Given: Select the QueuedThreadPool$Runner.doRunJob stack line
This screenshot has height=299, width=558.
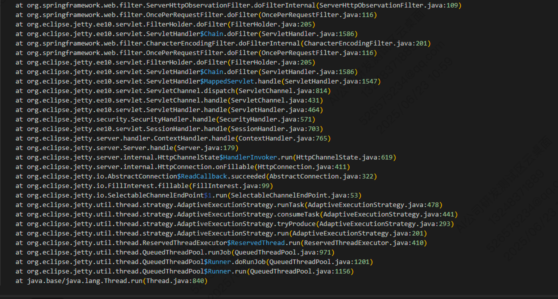Looking at the screenshot, I should [x=194, y=262].
